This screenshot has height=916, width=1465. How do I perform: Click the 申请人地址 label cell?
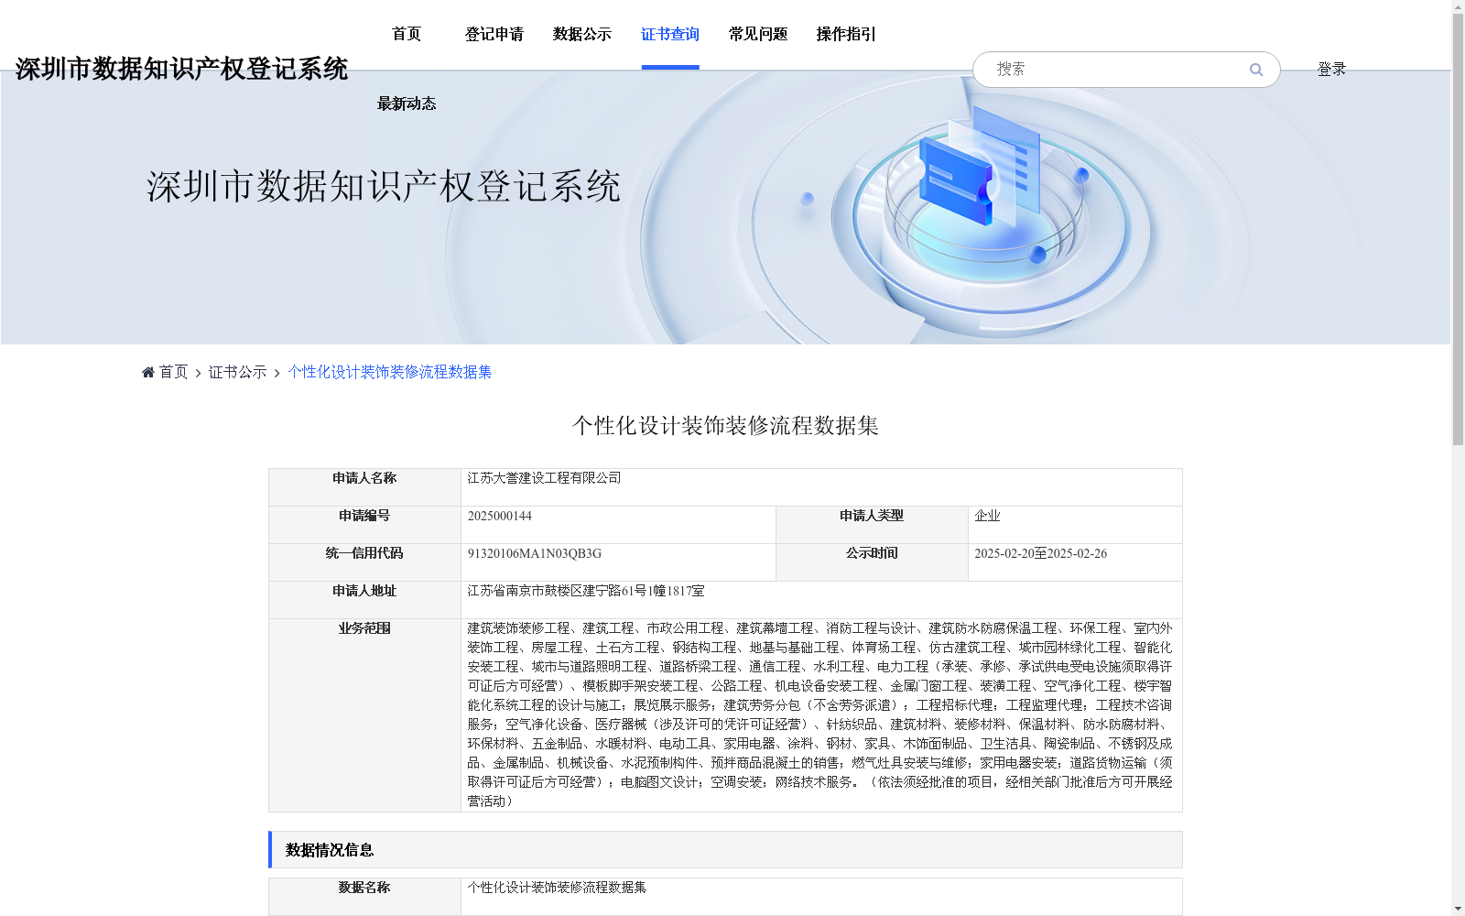364,600
